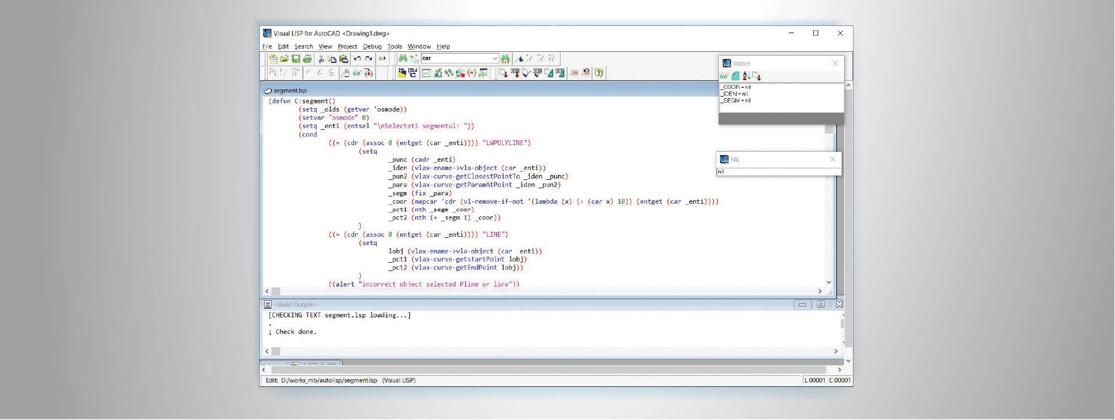Open a file with the folder icon
Screen dimensions: 1115x420
[x=284, y=59]
